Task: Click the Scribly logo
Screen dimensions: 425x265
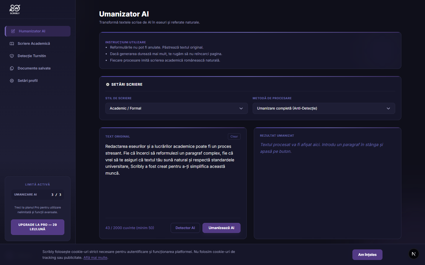Action: (x=15, y=9)
